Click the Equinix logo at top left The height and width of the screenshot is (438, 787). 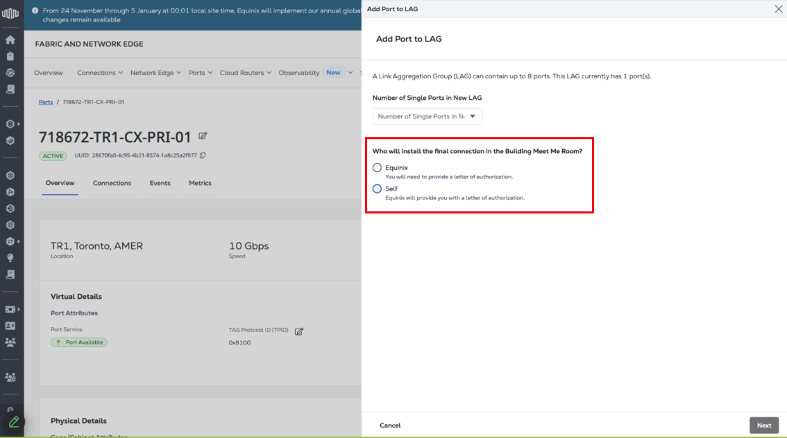point(10,13)
